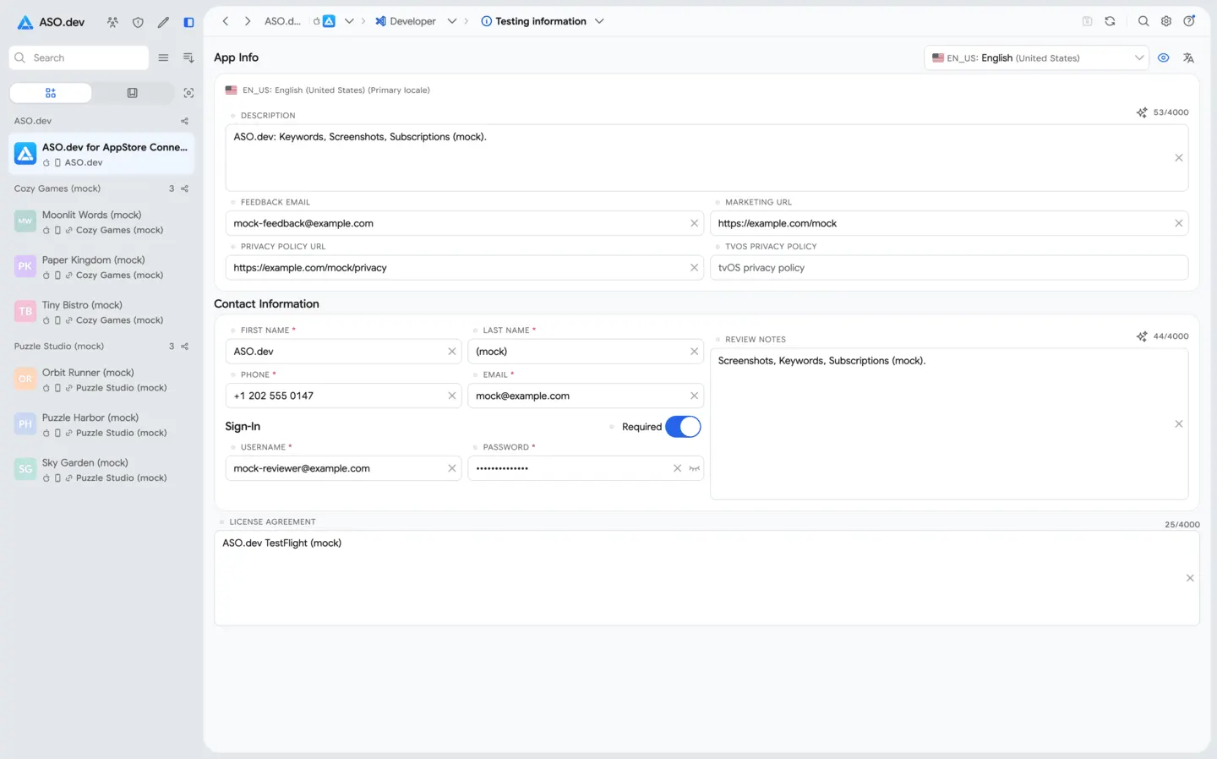Switch to the bookmarks tab in sidebar
The width and height of the screenshot is (1217, 759).
point(133,93)
